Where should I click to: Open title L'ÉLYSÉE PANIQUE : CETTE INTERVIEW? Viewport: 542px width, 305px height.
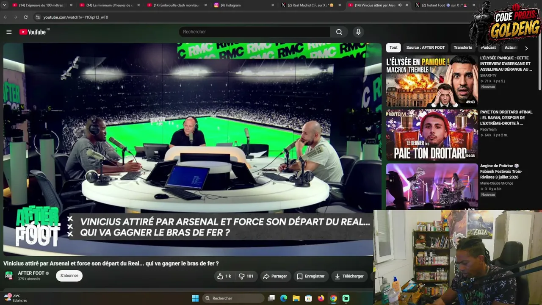pos(506,64)
